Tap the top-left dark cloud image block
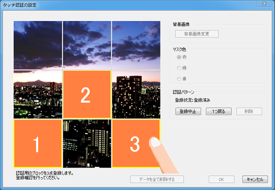275x190 pixels. coord(38,45)
